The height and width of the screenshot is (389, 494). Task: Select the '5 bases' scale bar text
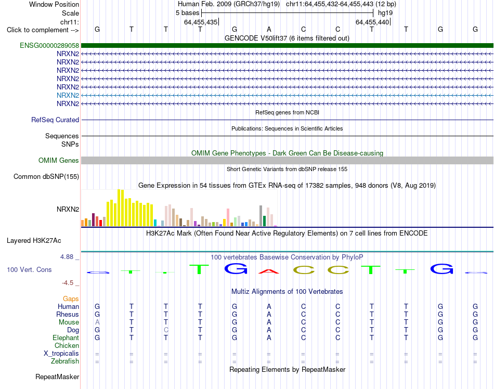[187, 13]
